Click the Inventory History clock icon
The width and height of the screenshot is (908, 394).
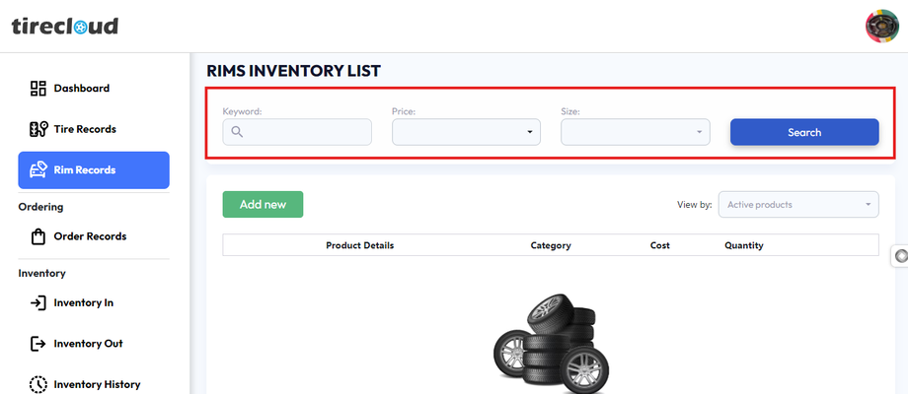pyautogui.click(x=38, y=384)
